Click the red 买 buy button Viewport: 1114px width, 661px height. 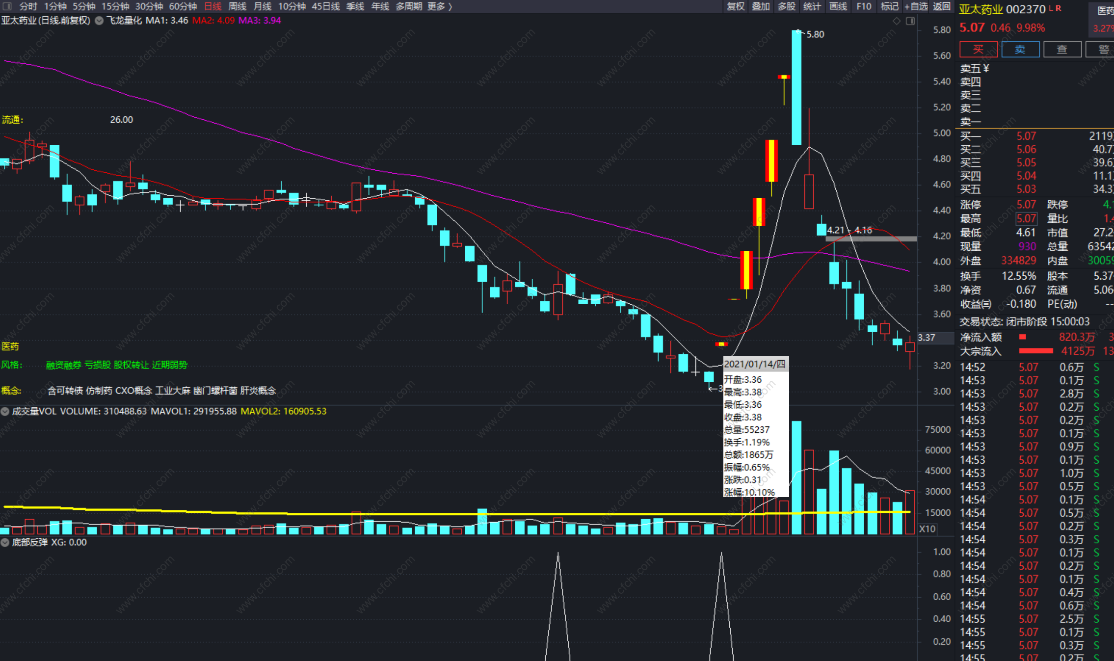[x=978, y=50]
